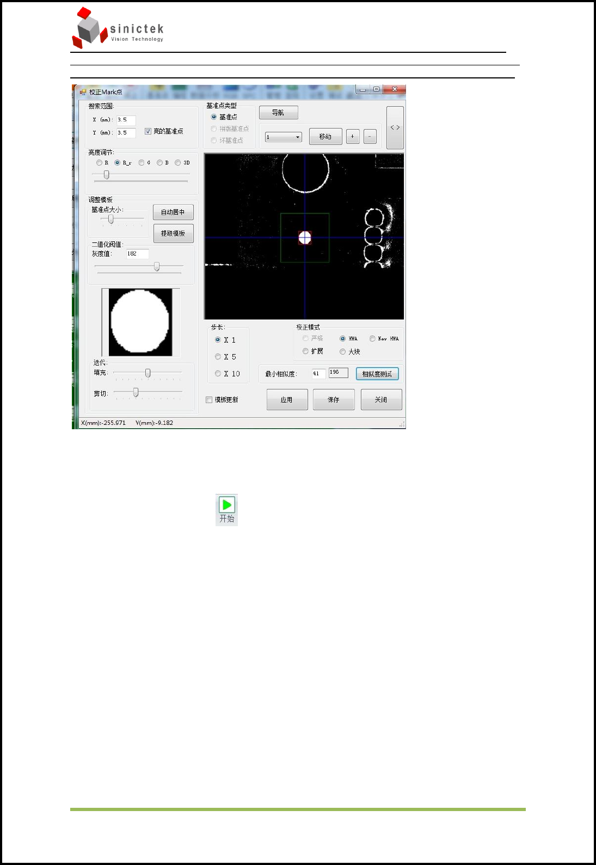The width and height of the screenshot is (596, 865).
Task: Select HWA correction mode
Action: click(x=343, y=339)
